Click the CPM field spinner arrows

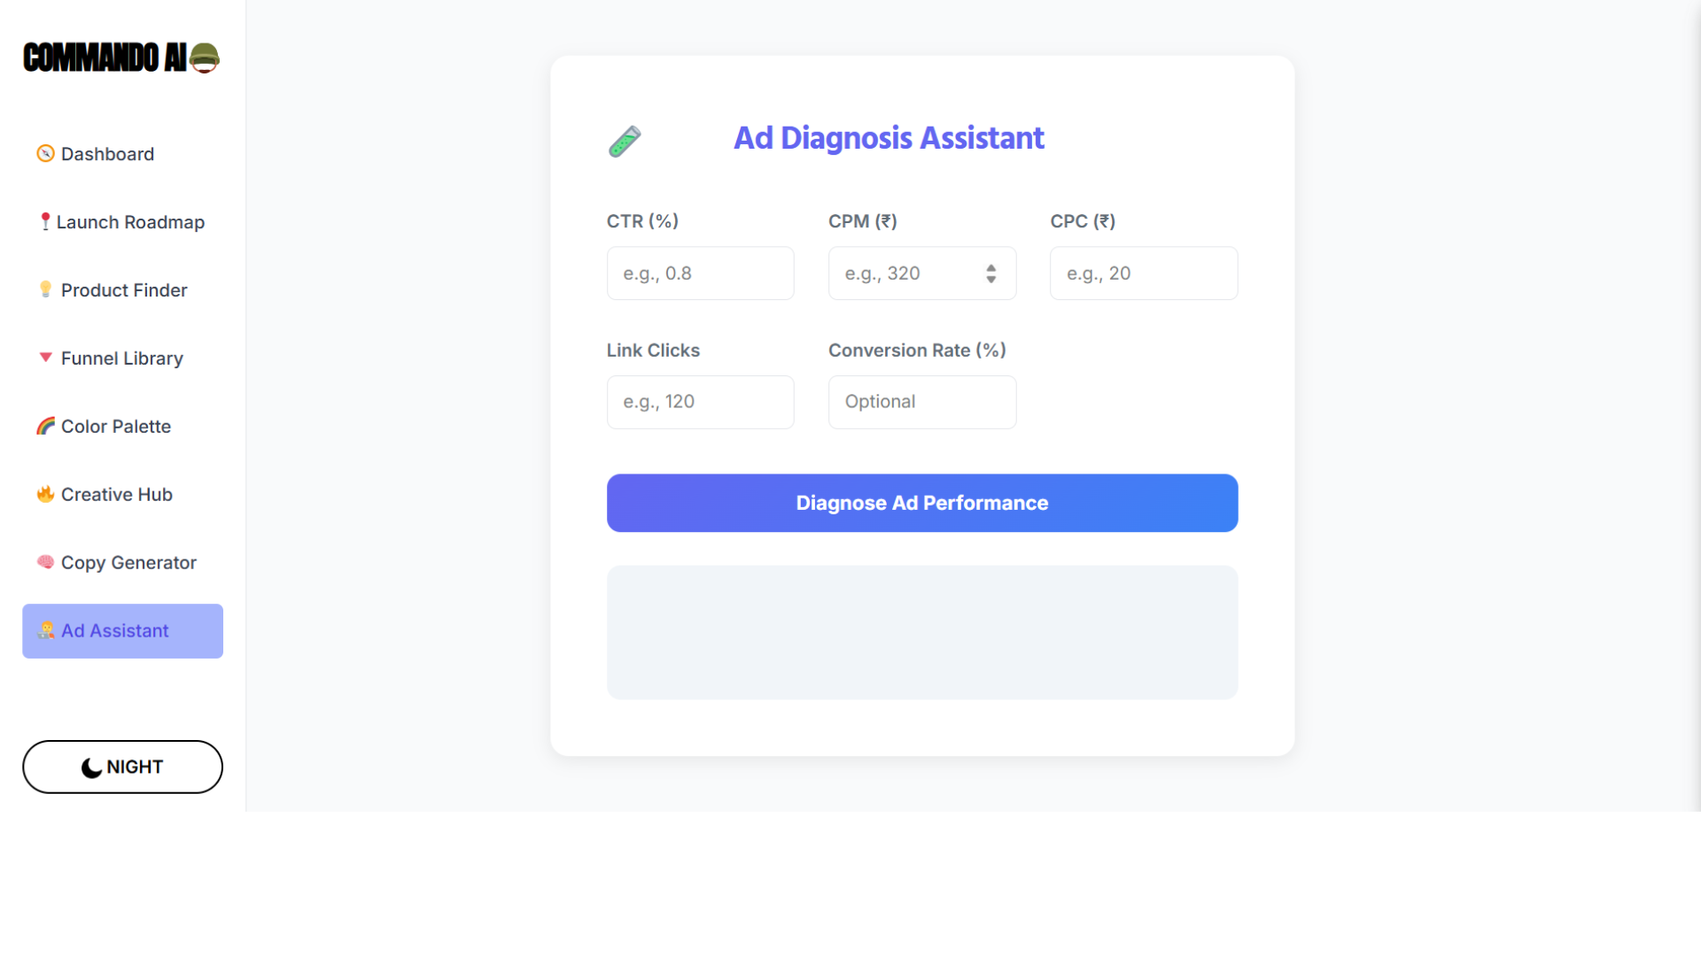pos(990,274)
